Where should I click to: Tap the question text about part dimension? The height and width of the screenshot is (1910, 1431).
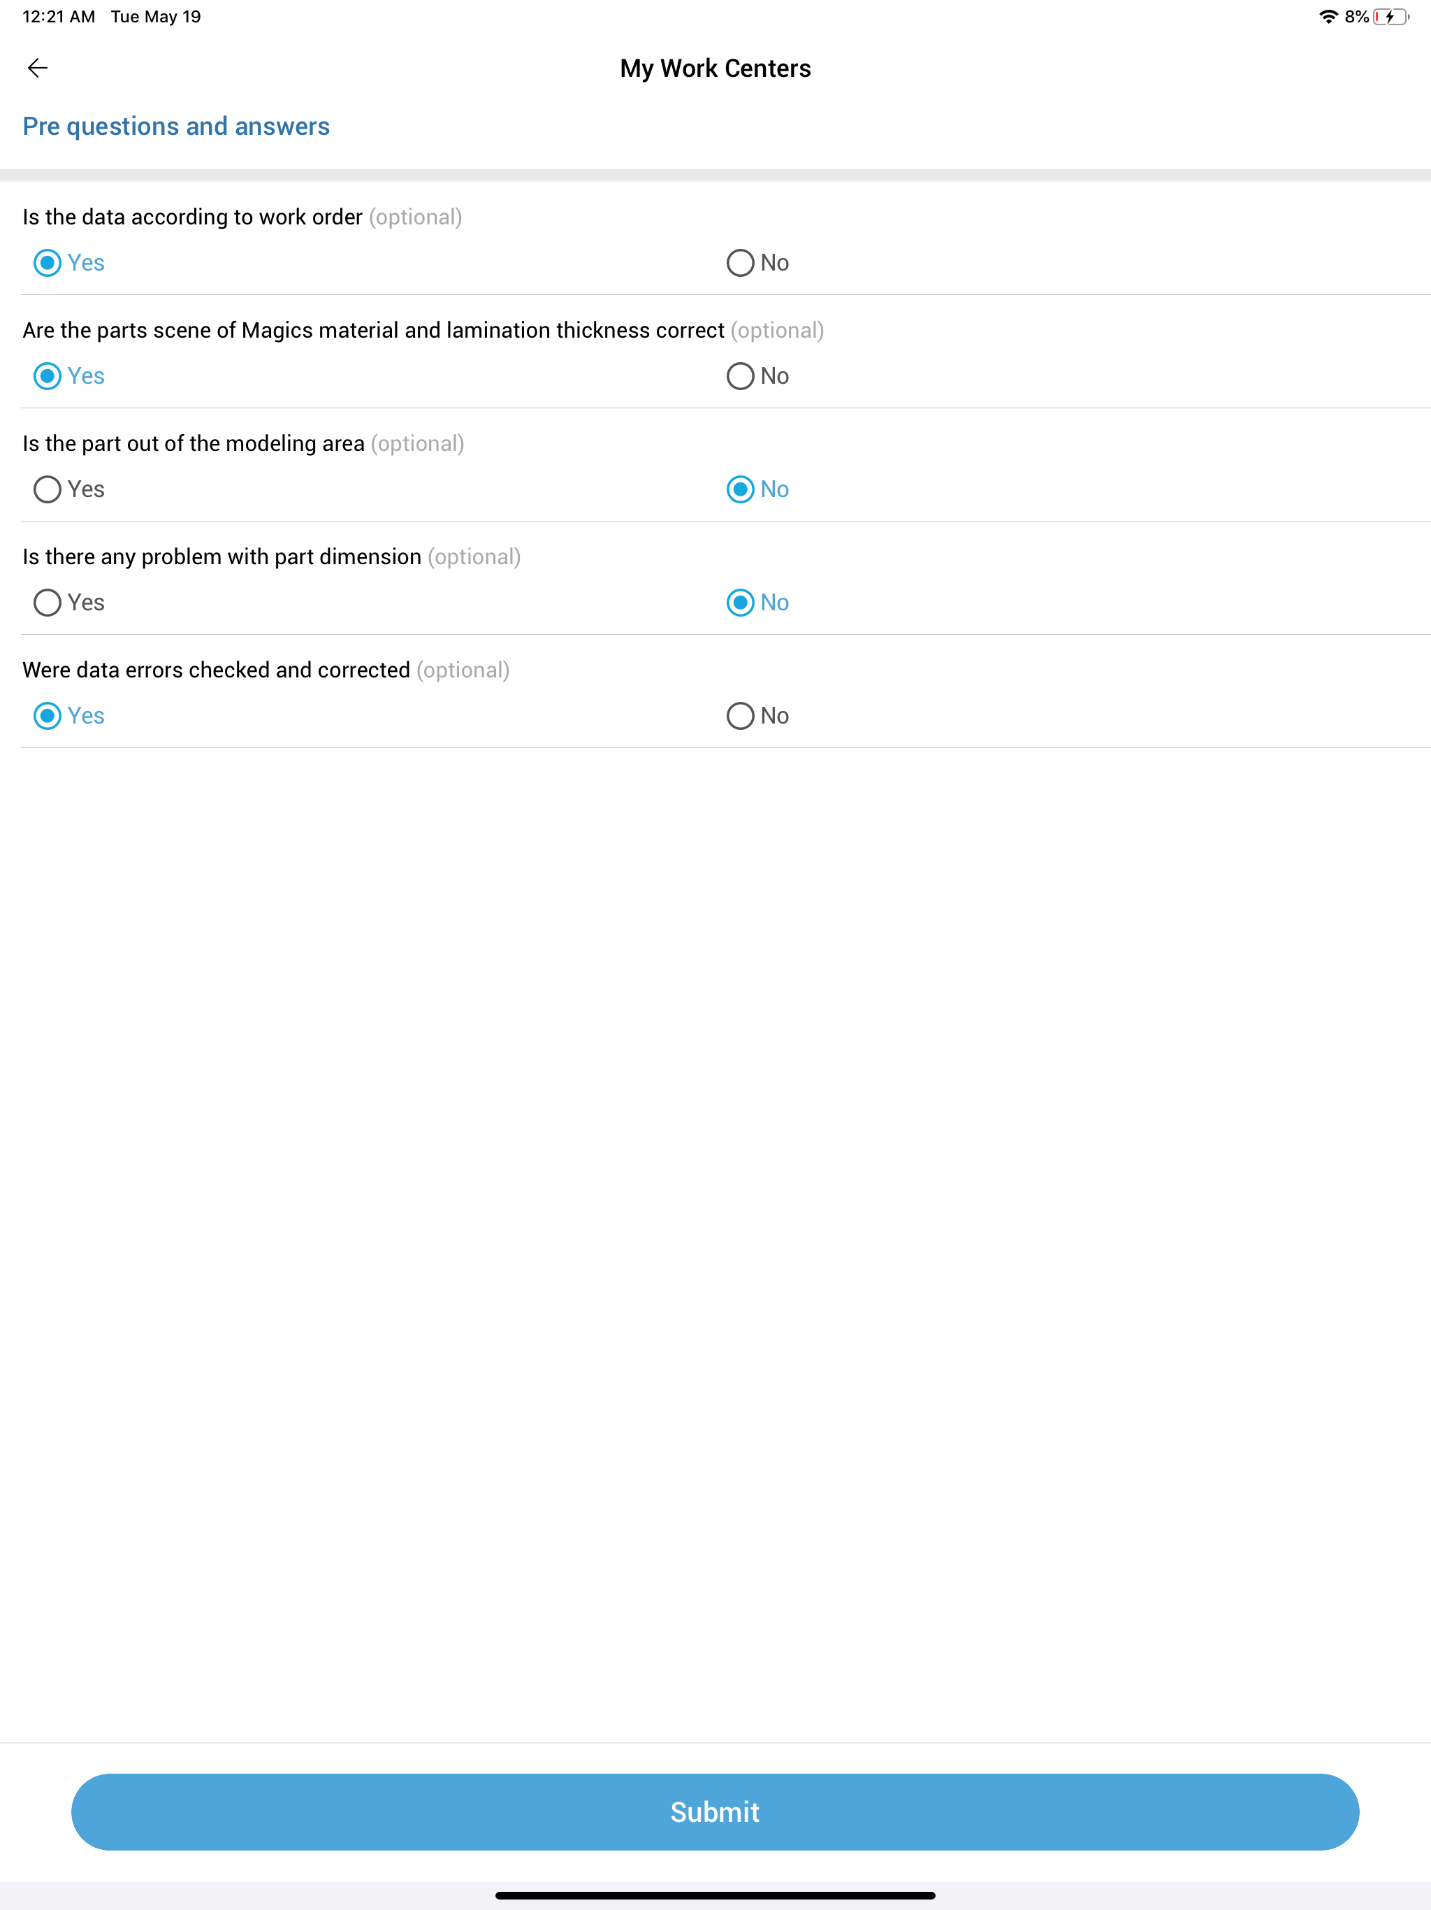click(221, 557)
